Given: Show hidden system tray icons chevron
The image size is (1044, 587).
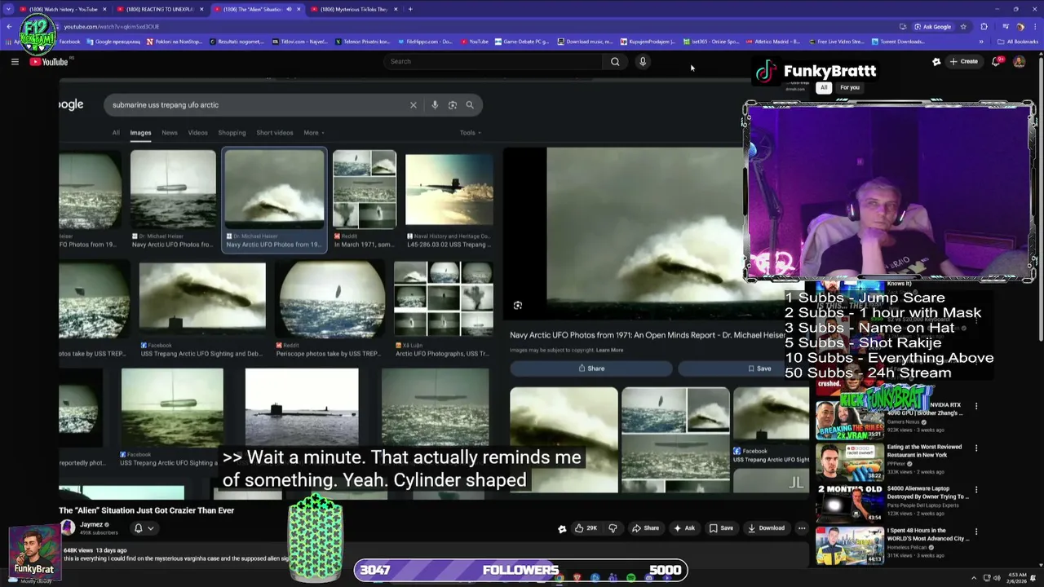Looking at the screenshot, I should 974,578.
